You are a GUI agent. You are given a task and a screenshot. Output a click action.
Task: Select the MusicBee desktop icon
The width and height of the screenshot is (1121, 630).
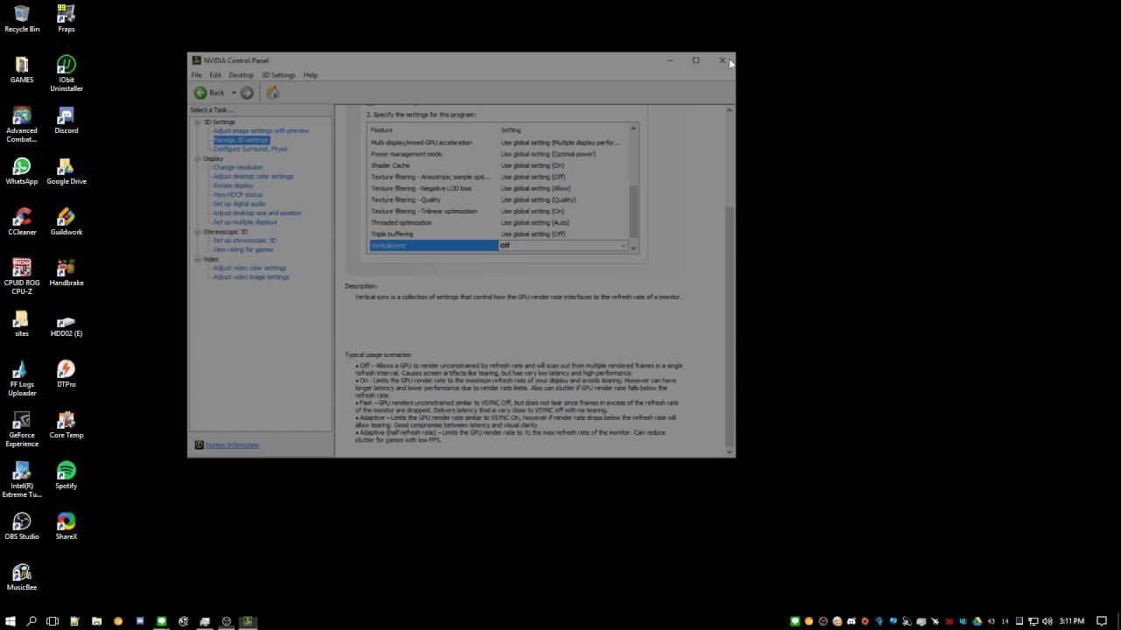click(x=22, y=577)
